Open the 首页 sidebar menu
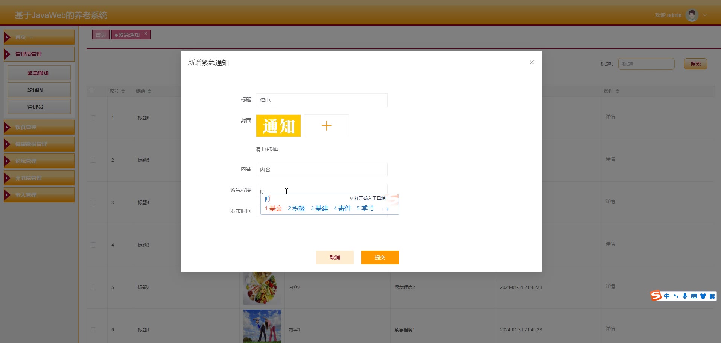Viewport: 721px width, 343px height. [39, 37]
